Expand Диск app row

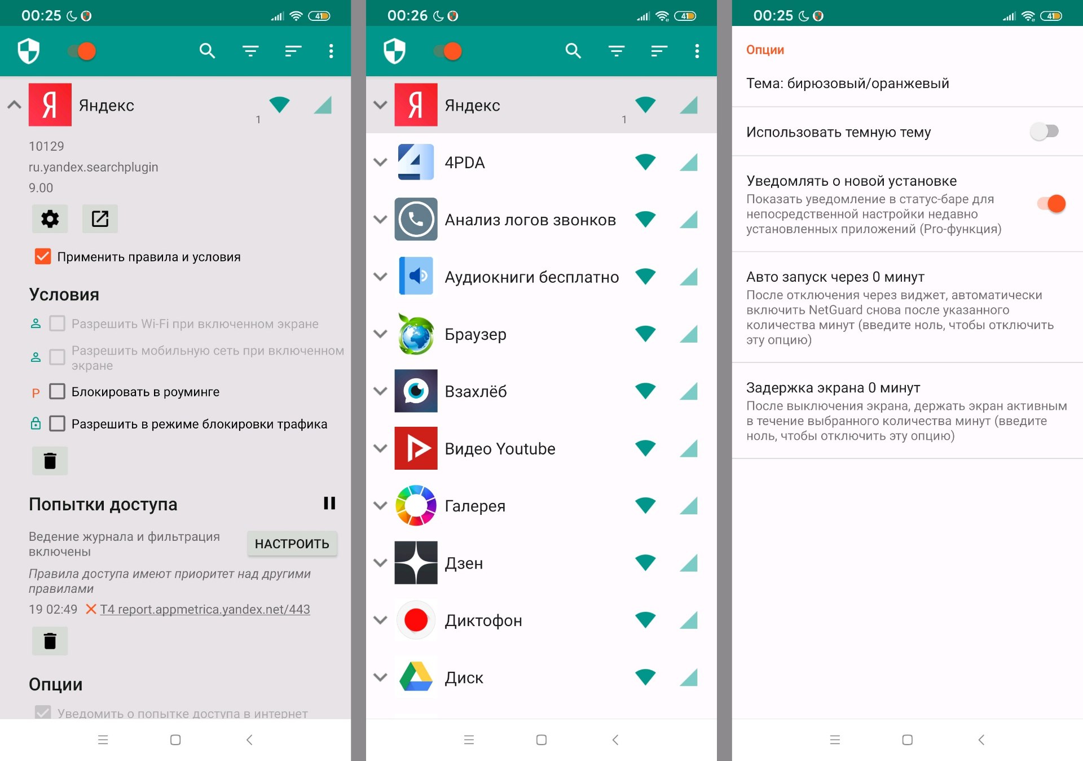click(381, 677)
